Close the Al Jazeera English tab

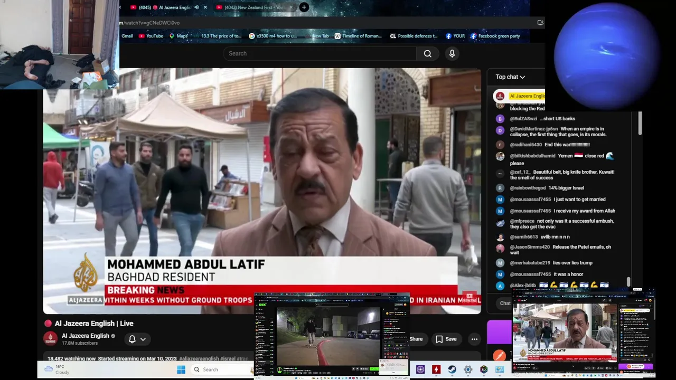click(205, 7)
